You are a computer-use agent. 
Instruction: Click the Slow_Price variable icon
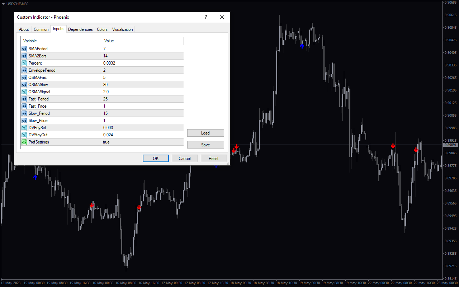tap(24, 121)
